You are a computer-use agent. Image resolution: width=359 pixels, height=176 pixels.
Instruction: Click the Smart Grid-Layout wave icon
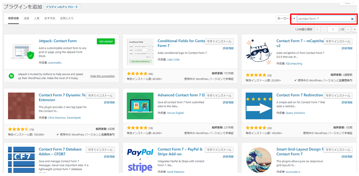(x=259, y=160)
